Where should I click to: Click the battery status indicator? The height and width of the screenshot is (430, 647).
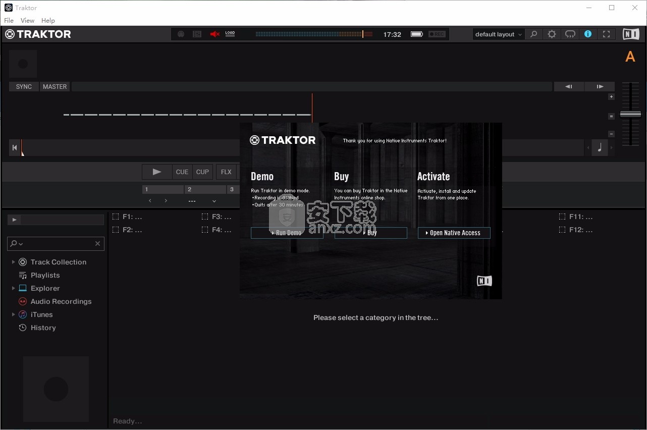pyautogui.click(x=416, y=34)
